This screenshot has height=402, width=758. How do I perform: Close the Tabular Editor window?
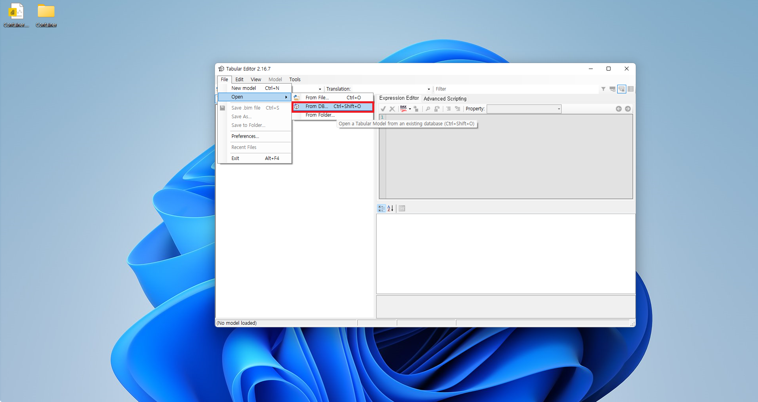(627, 69)
